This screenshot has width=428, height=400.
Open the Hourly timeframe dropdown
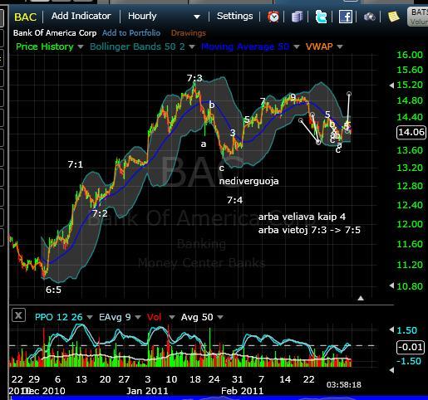click(164, 17)
